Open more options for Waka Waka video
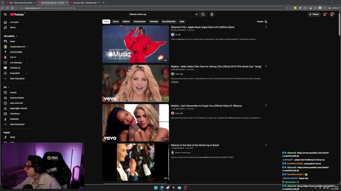This screenshot has height=191, width=341. coord(266,66)
